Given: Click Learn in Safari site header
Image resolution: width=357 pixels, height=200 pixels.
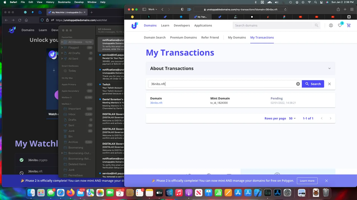Looking at the screenshot, I should (x=165, y=25).
